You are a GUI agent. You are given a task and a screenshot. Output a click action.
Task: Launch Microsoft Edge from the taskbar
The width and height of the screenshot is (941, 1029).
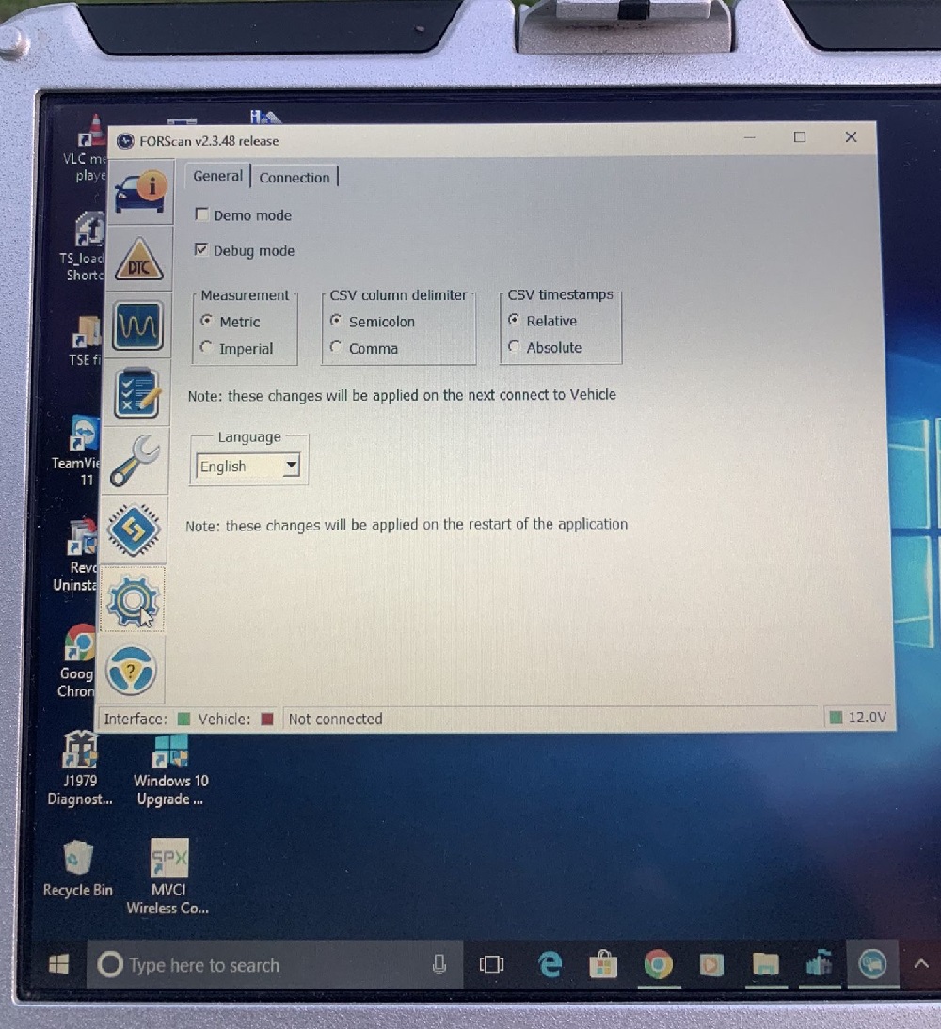coord(550,964)
